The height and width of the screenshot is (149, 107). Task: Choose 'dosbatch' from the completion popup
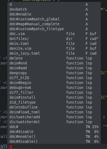[54, 9]
